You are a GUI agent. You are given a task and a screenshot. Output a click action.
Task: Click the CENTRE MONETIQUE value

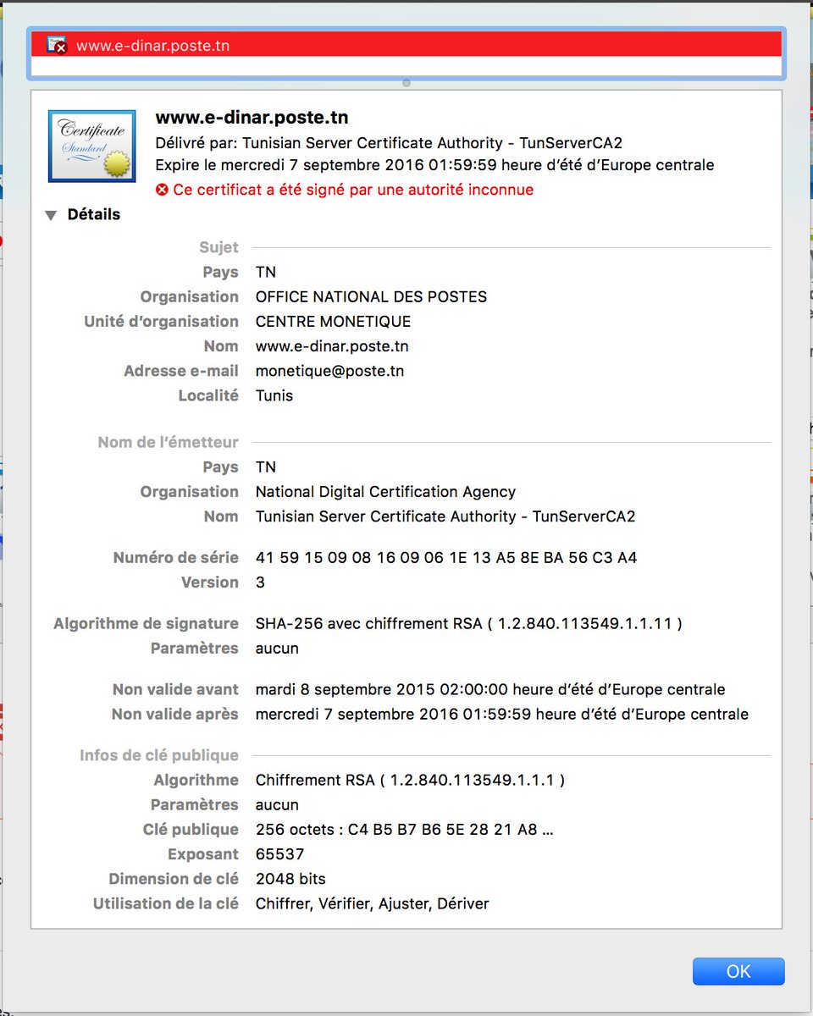[x=334, y=322]
